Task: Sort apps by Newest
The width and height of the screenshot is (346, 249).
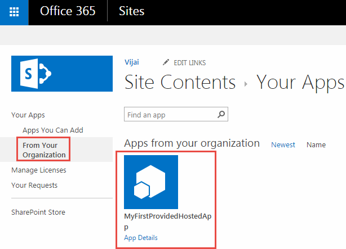Action: [283, 144]
